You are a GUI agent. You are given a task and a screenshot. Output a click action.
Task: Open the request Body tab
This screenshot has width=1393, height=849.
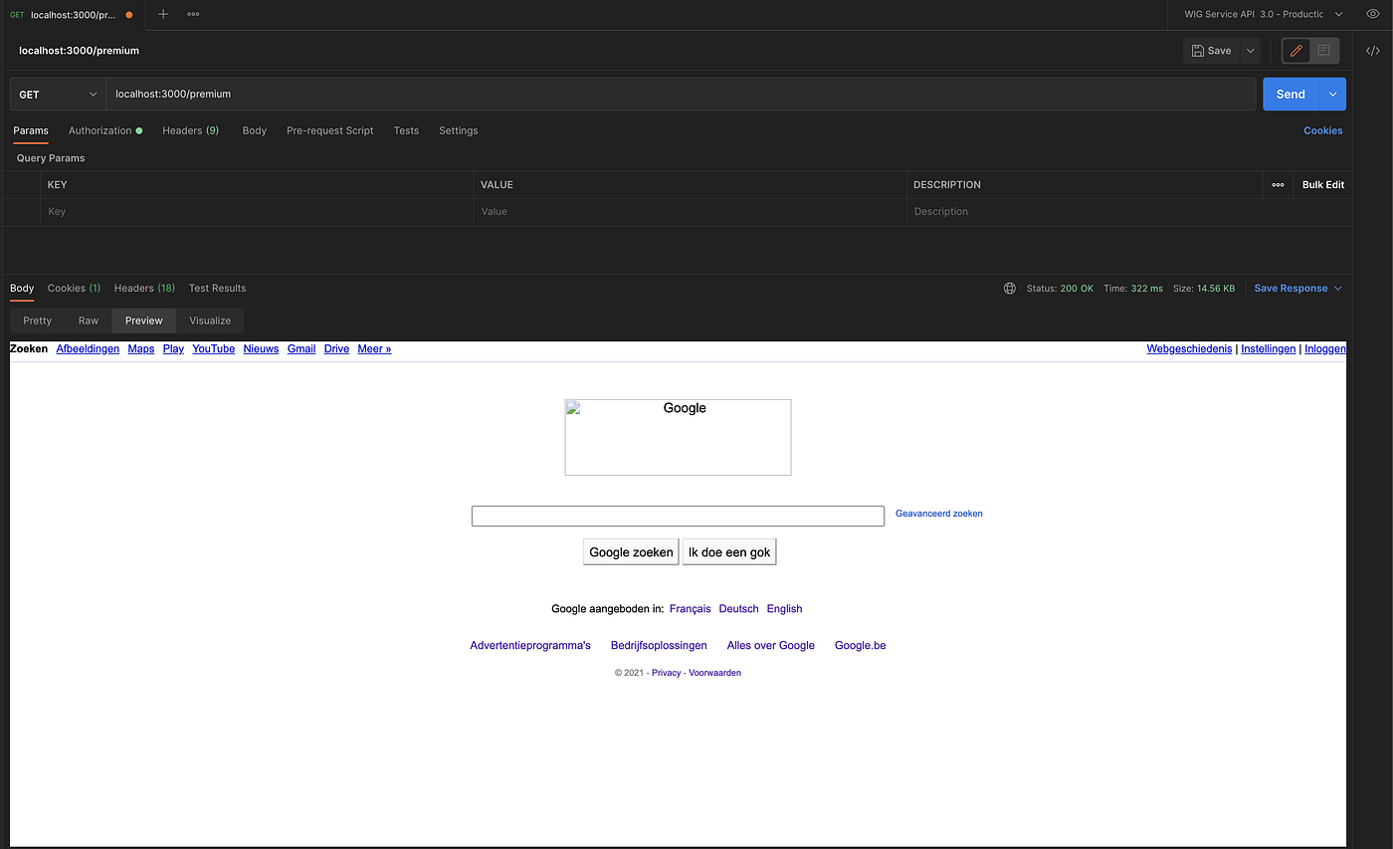[255, 130]
